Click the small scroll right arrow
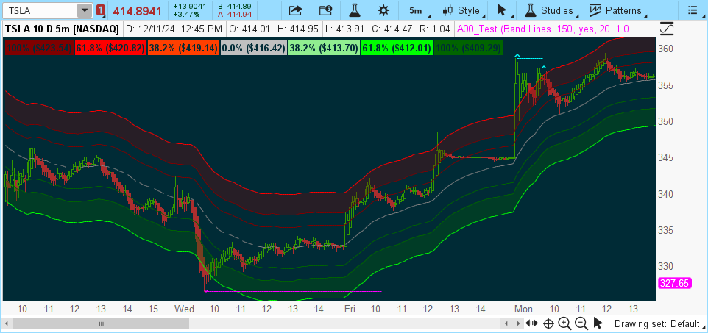This screenshot has height=333, width=708. 518,323
